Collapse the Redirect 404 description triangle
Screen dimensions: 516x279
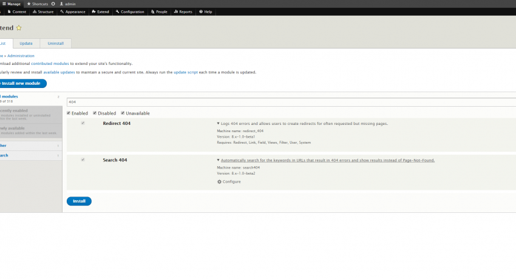218,124
